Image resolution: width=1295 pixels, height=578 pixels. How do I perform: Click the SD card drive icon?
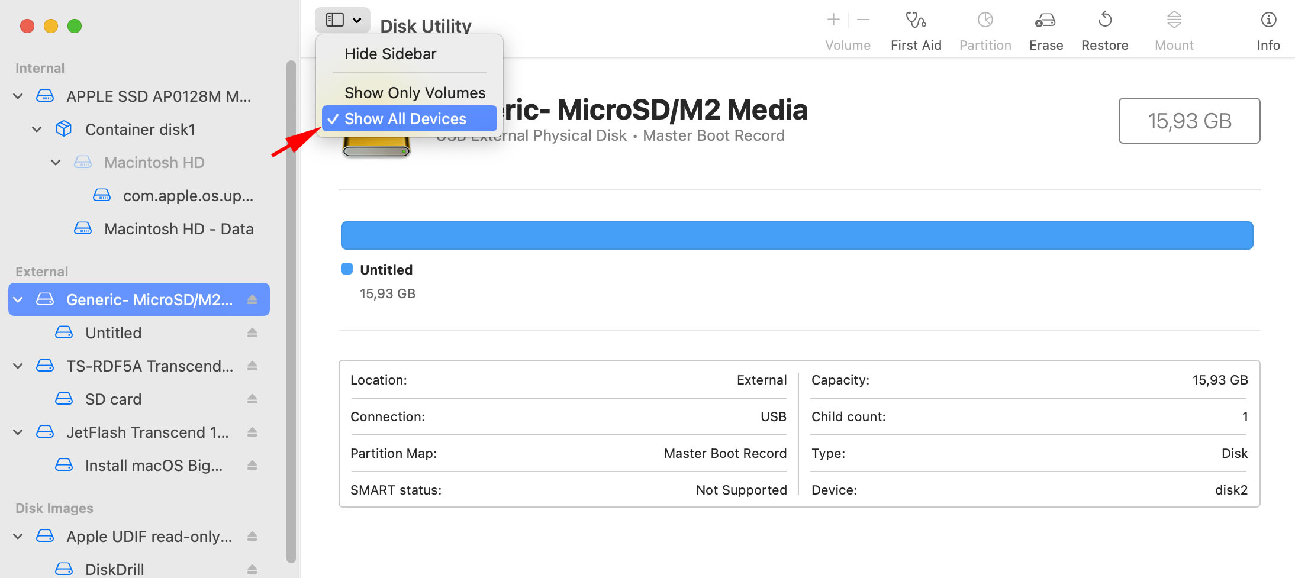(x=64, y=399)
